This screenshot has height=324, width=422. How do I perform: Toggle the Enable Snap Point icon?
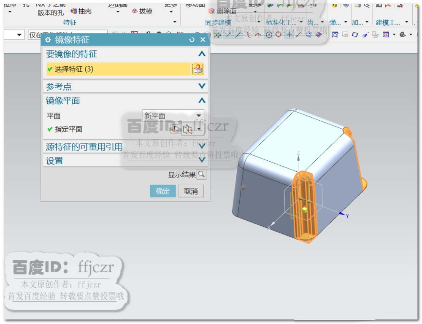[217, 35]
